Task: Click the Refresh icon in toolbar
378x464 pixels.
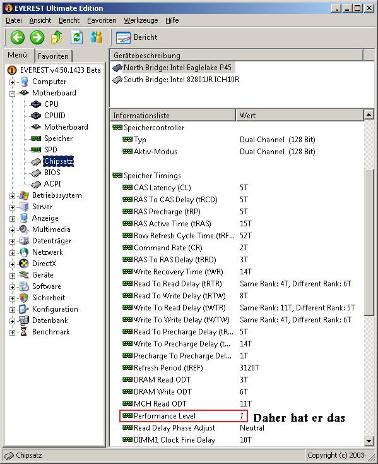Action: [77, 37]
